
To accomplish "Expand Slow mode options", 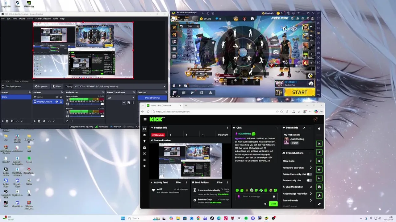I will click(x=311, y=161).
